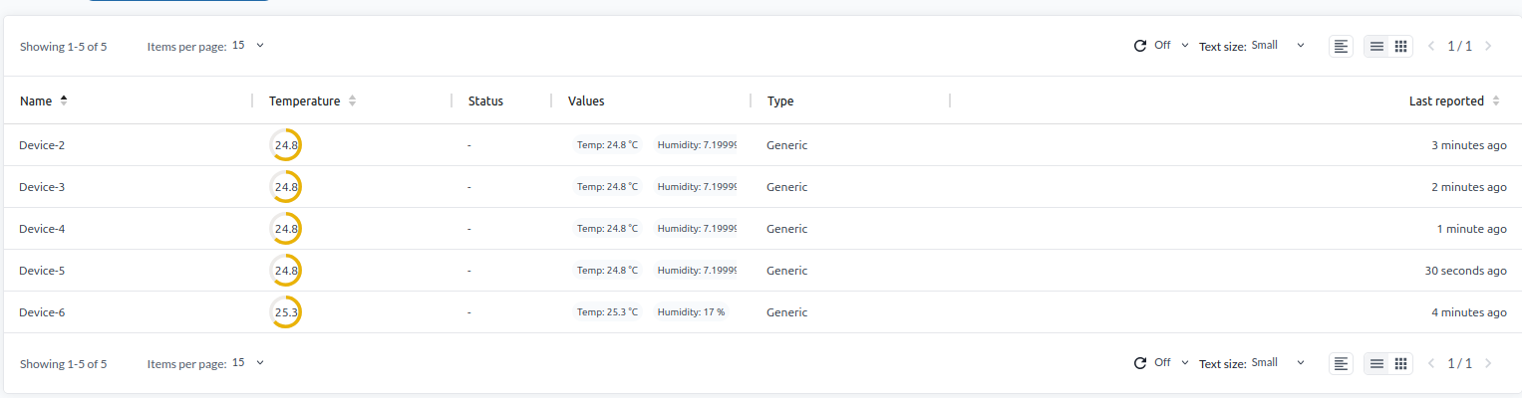The width and height of the screenshot is (1522, 398).
Task: Go to next page in the bottom pagination
Action: (x=1488, y=363)
